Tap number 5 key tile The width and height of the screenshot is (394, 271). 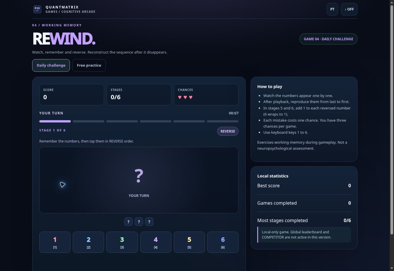[189, 242]
